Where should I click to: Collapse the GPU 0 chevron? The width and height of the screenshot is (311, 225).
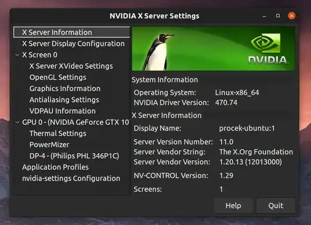[x=17, y=122]
